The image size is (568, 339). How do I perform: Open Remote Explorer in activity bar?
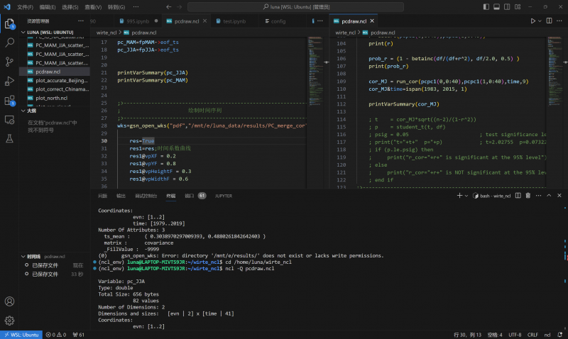click(10, 120)
